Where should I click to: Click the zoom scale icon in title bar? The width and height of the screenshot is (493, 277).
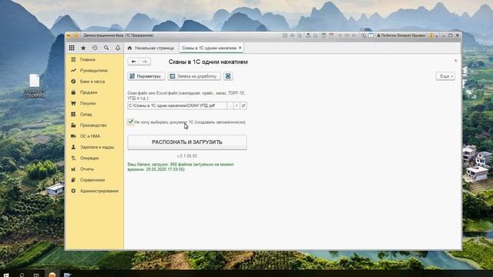tap(364, 35)
